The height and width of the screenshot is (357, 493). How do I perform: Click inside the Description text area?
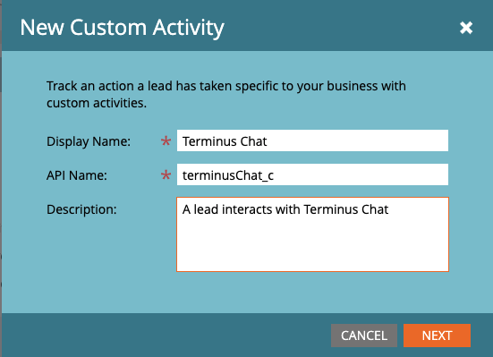tap(312, 234)
